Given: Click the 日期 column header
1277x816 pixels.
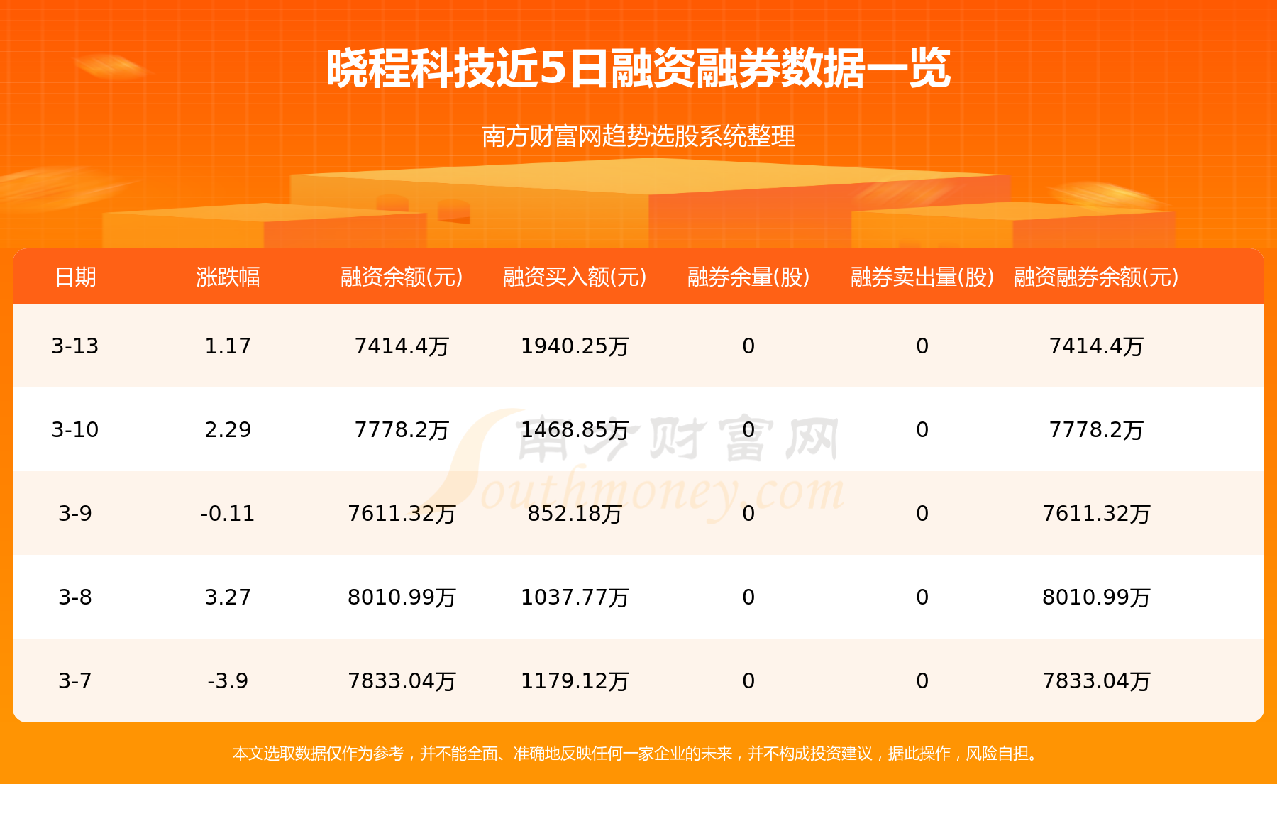Looking at the screenshot, I should click(75, 277).
